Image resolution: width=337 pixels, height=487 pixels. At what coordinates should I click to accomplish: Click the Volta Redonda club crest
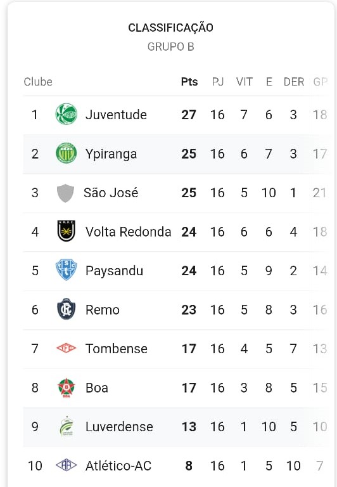click(x=66, y=231)
